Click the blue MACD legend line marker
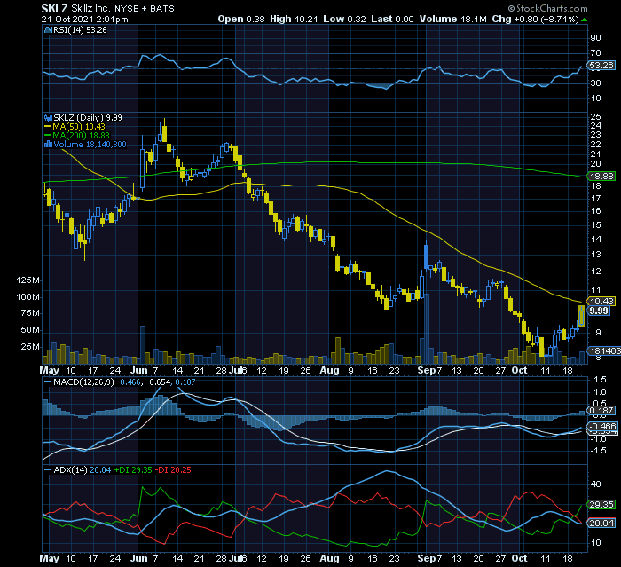The height and width of the screenshot is (567, 621). coord(48,382)
